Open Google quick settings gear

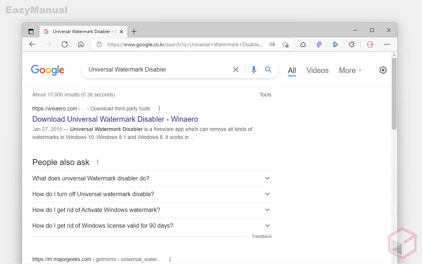pyautogui.click(x=383, y=70)
